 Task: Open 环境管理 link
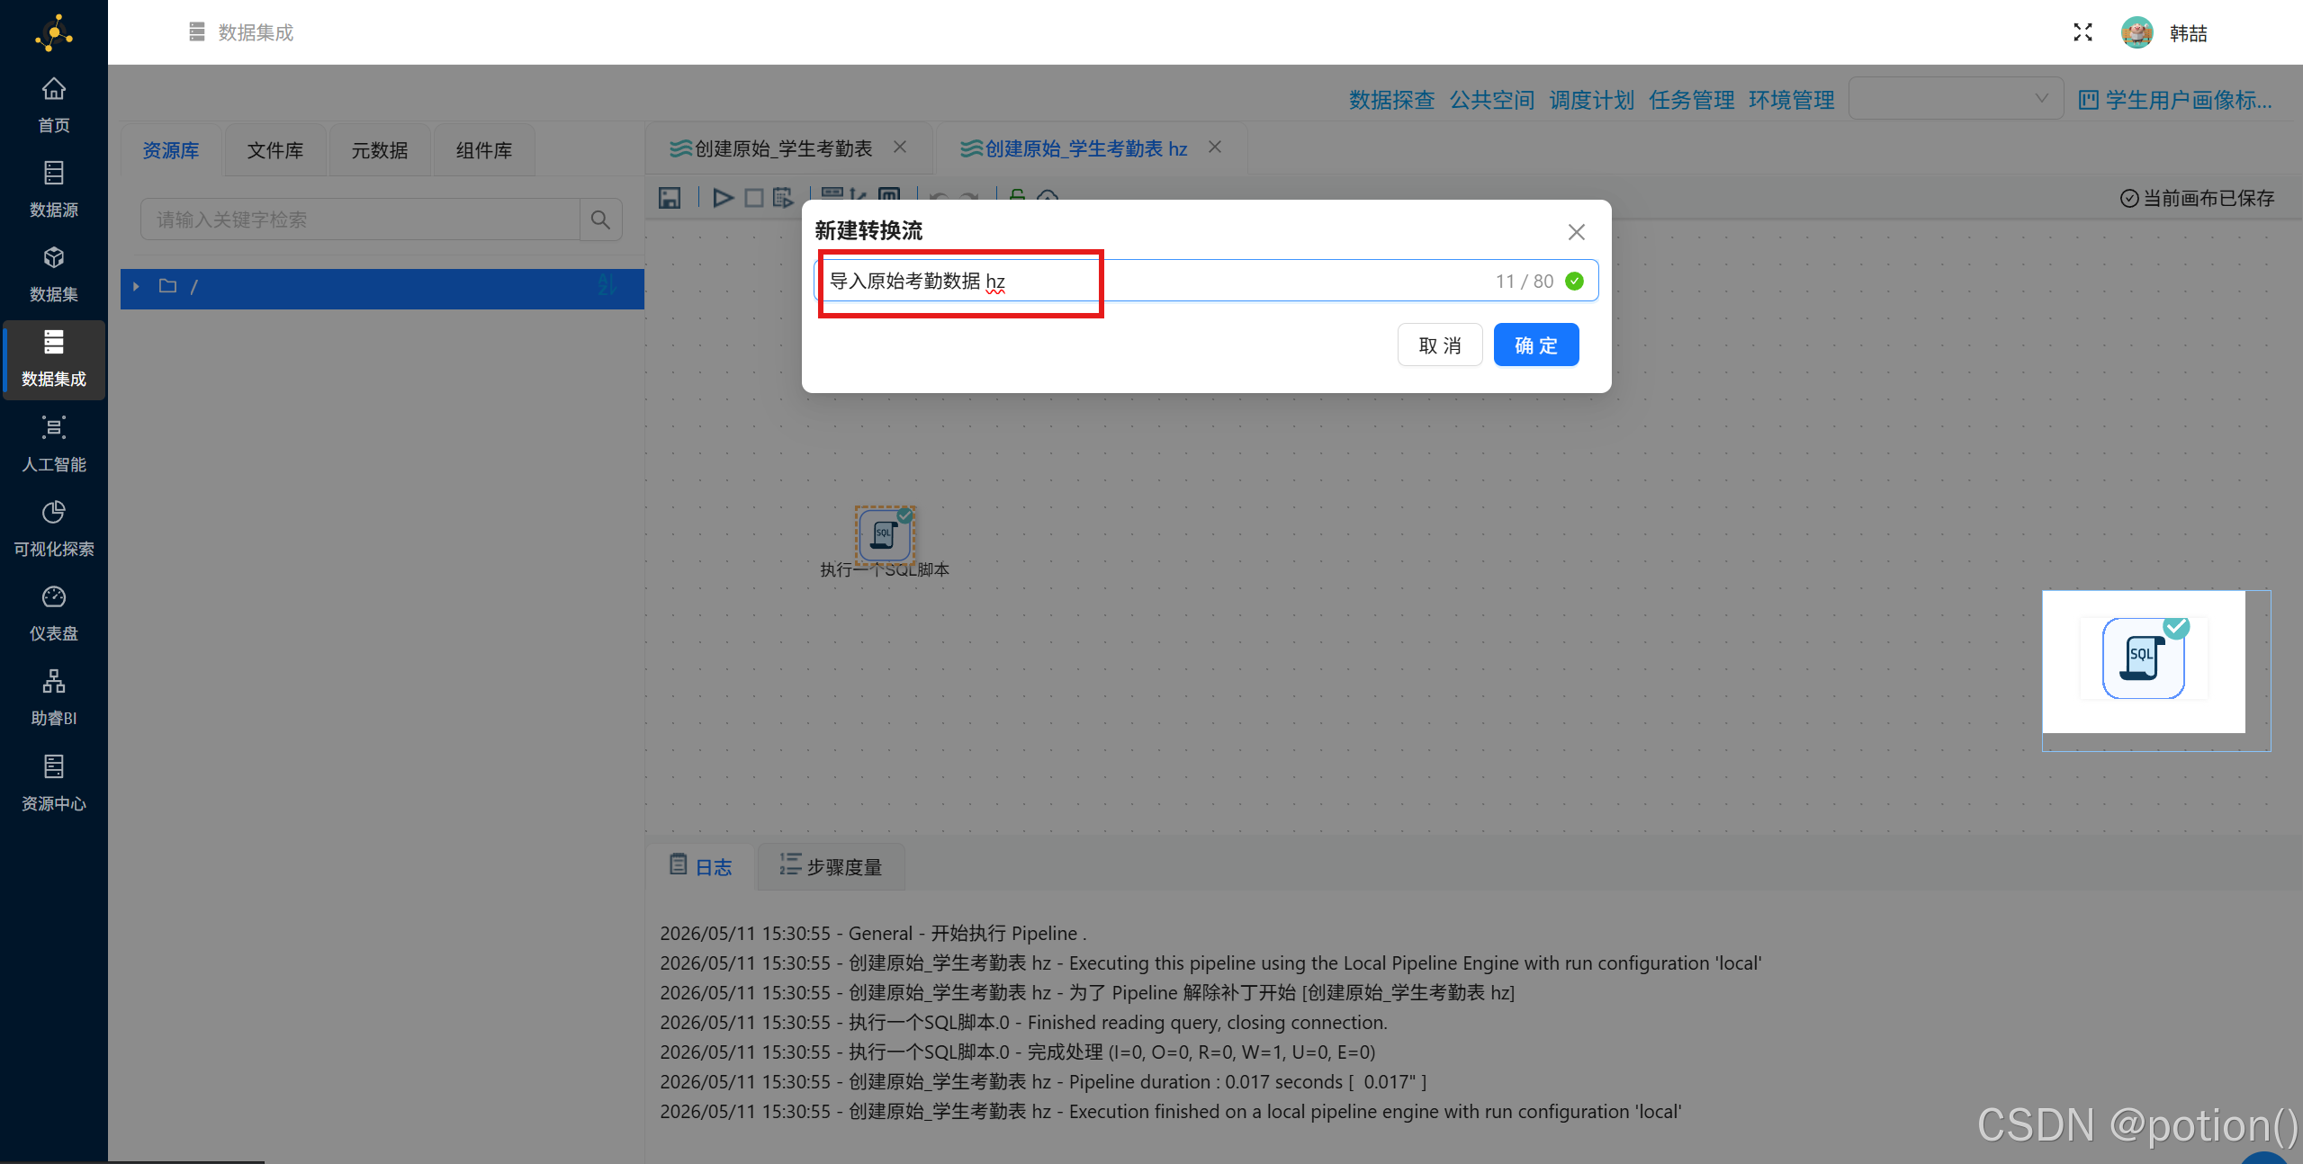(x=1791, y=99)
